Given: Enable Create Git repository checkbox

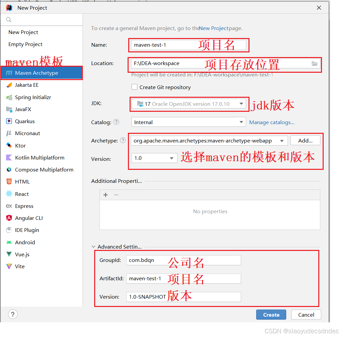Looking at the screenshot, I should 135,87.
